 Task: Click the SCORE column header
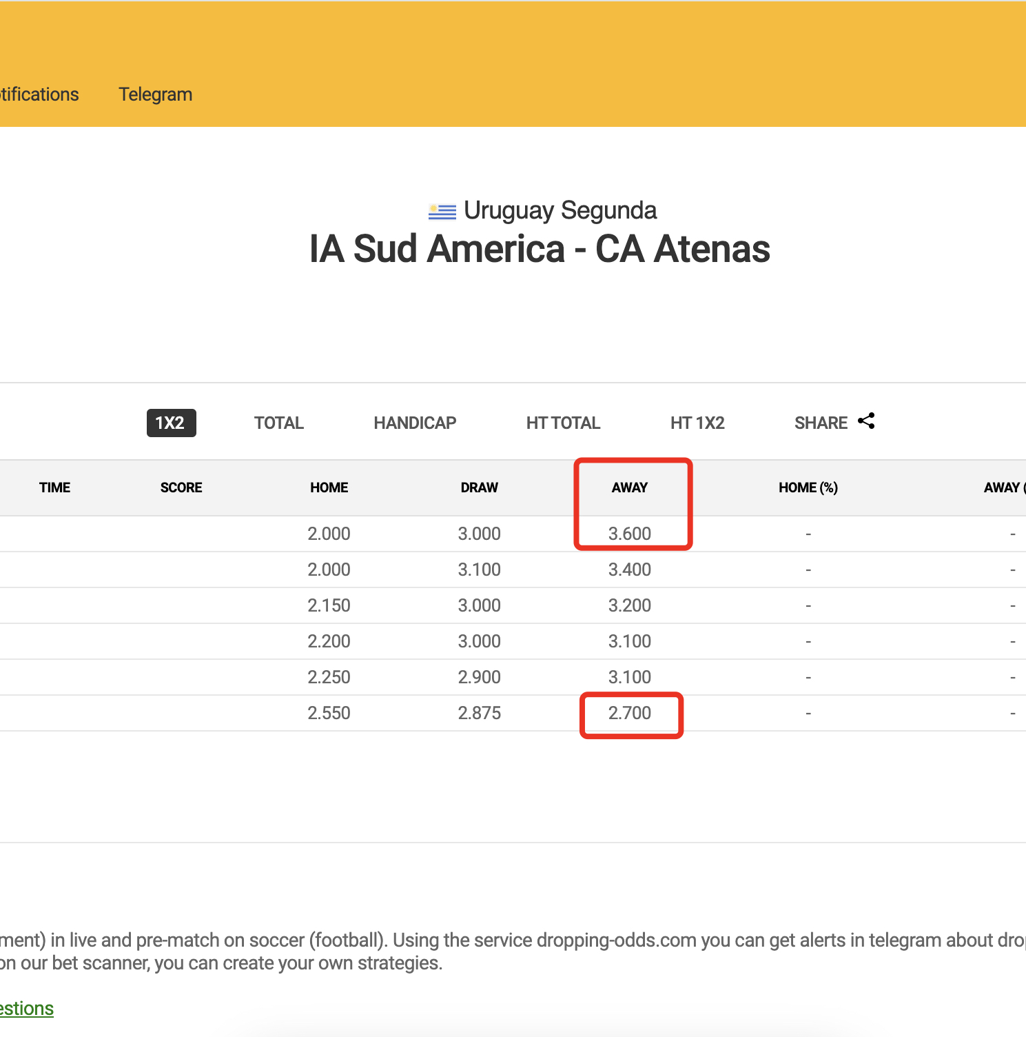click(x=181, y=487)
